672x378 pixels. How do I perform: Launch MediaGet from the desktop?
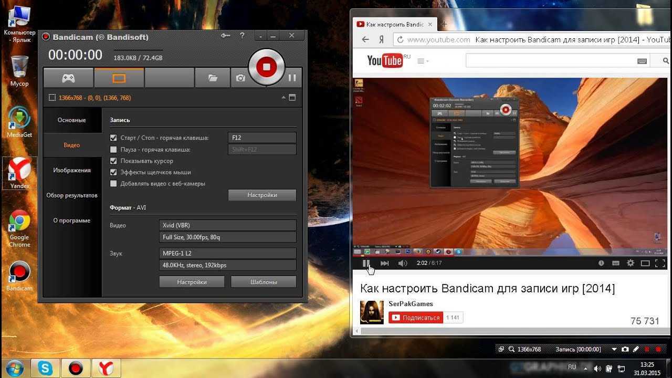point(19,122)
